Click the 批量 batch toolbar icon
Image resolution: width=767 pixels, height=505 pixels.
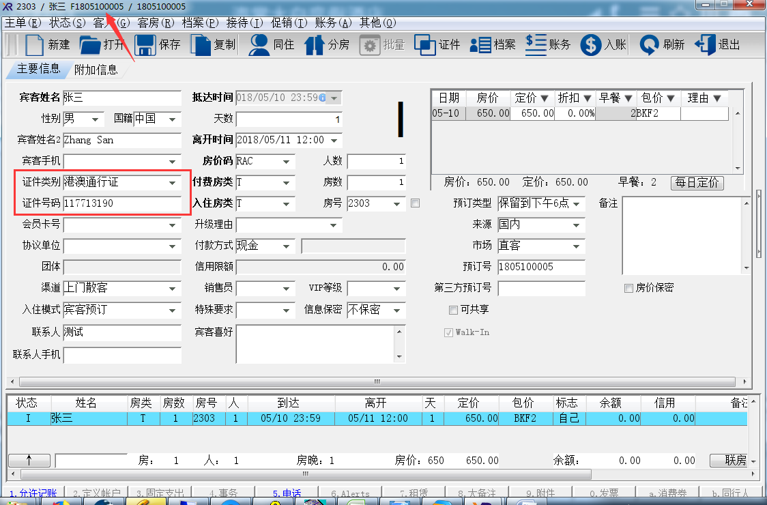coord(370,46)
